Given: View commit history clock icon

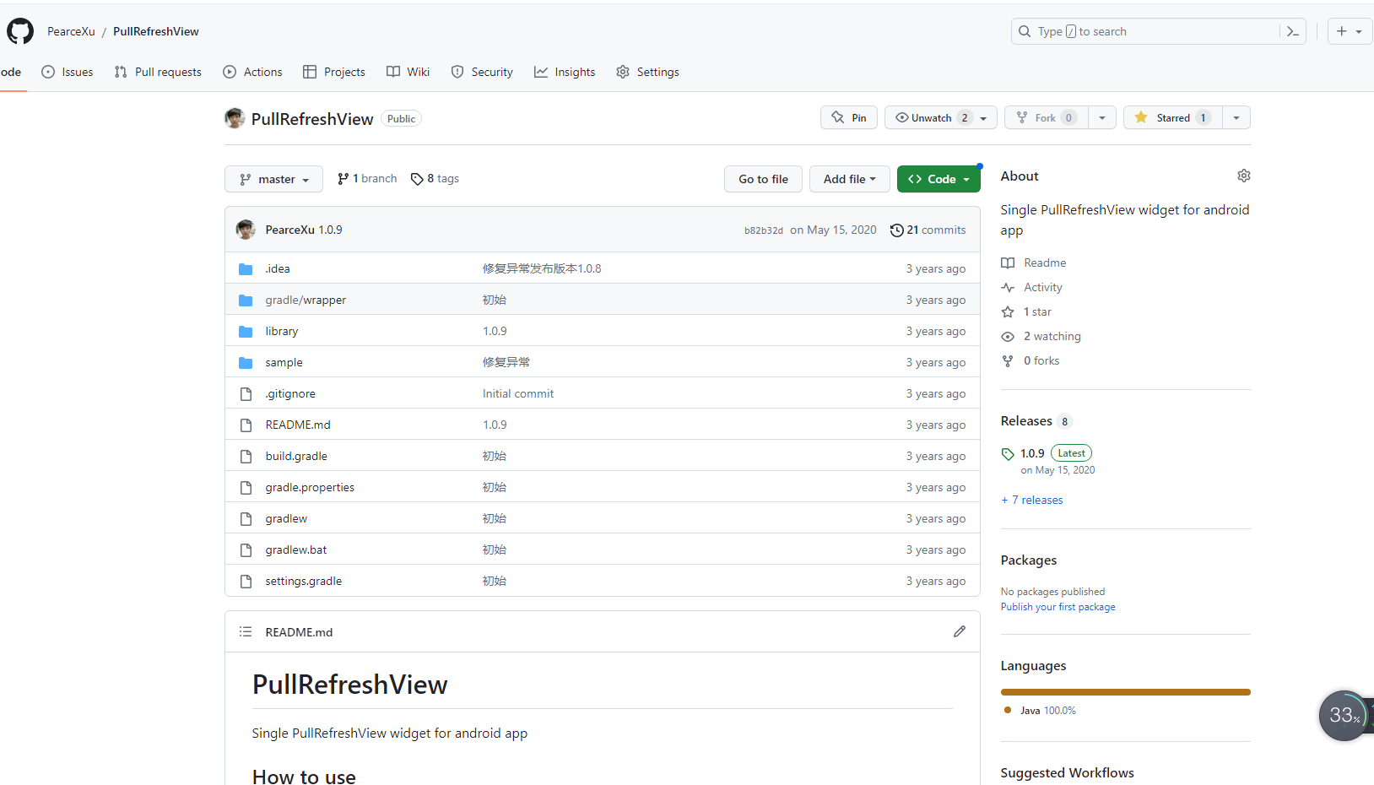Looking at the screenshot, I should tap(896, 230).
